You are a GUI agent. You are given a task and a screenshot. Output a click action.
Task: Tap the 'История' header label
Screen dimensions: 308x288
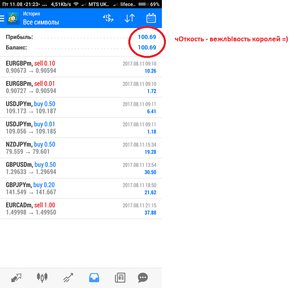tap(32, 14)
